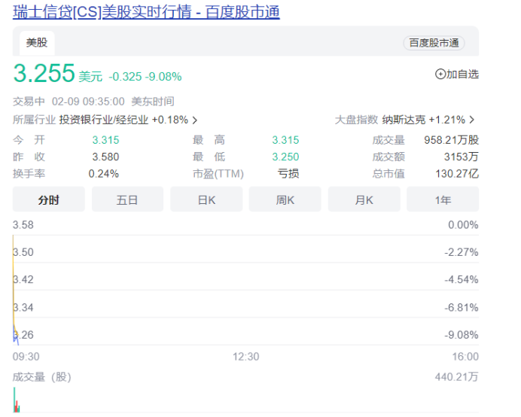Open 纳斯达克 index link
The width and height of the screenshot is (521, 417).
pyautogui.click(x=404, y=120)
